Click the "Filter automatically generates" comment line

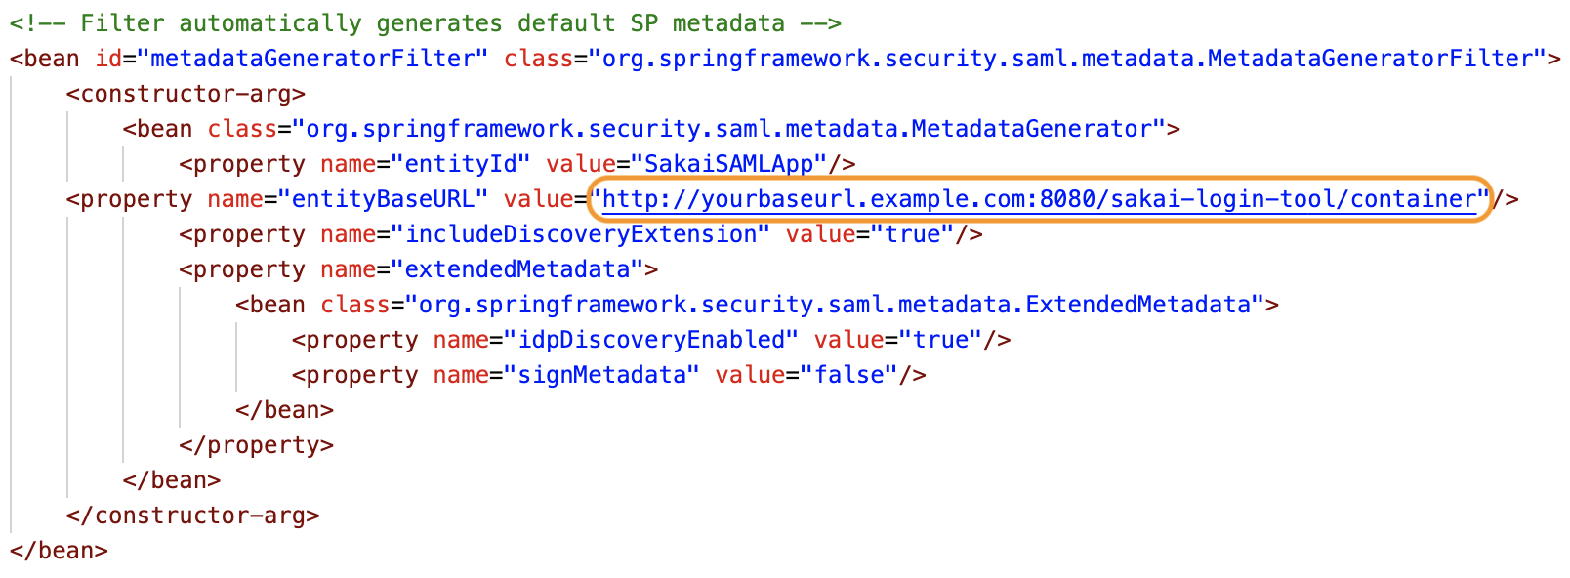pyautogui.click(x=425, y=23)
